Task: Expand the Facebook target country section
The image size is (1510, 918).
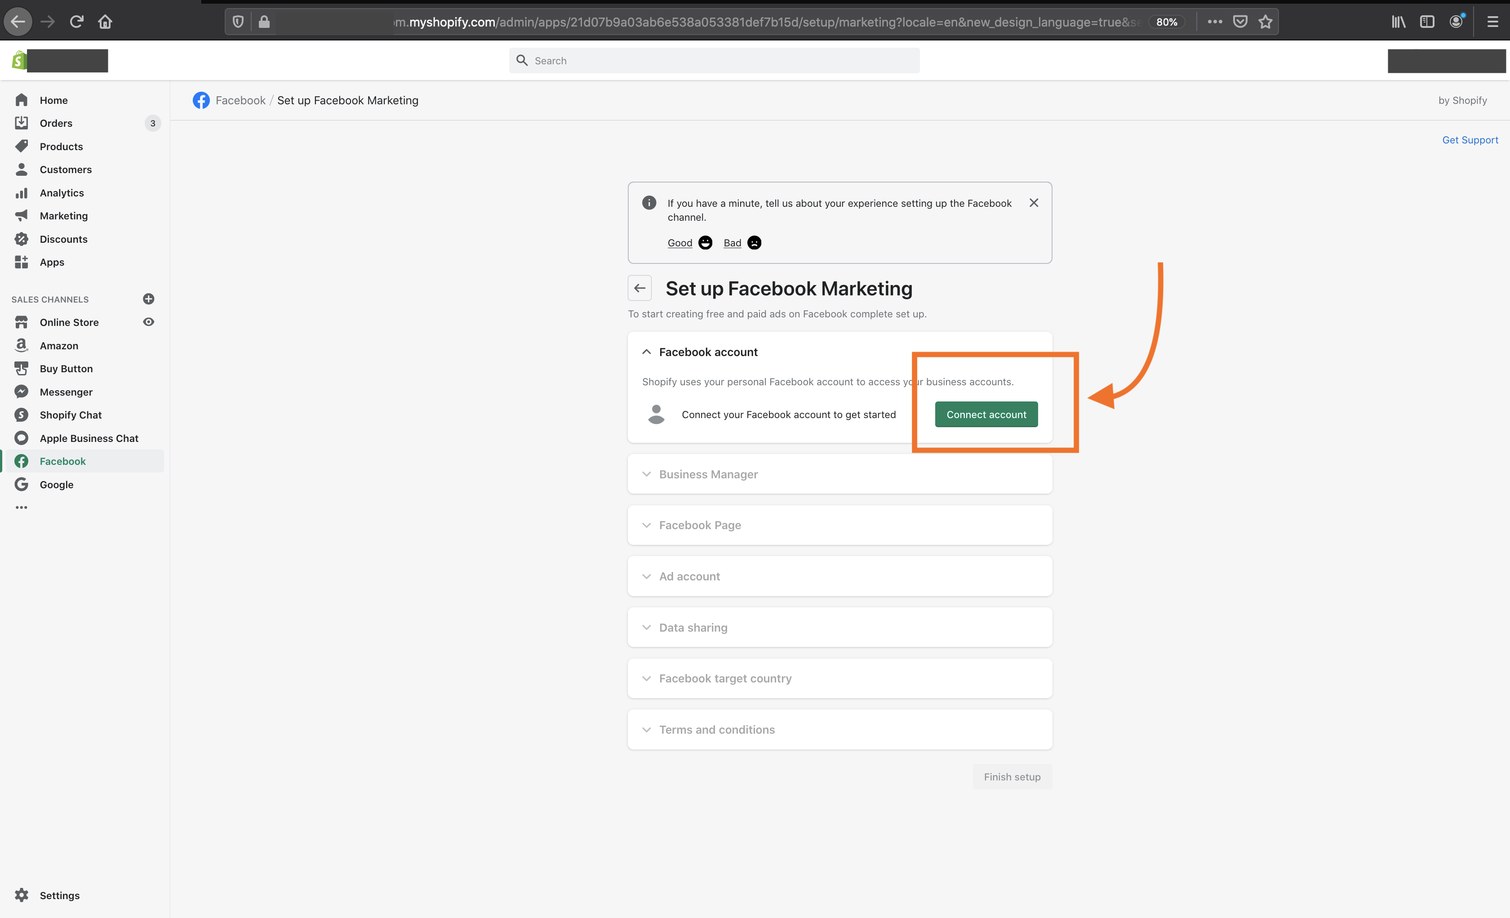Action: click(839, 678)
